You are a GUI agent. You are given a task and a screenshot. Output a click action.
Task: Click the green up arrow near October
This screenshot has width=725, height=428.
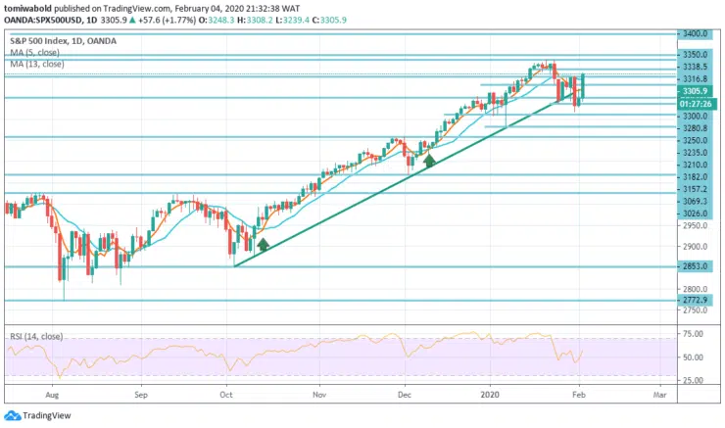coord(262,245)
